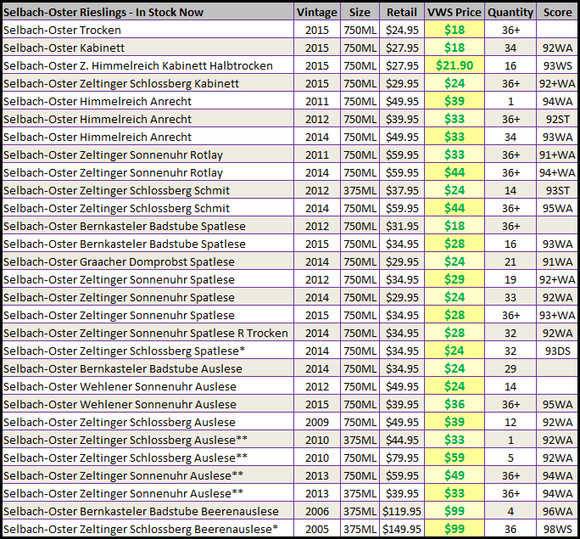
Task: Click the $49 VWS price cell
Action: tap(455, 475)
